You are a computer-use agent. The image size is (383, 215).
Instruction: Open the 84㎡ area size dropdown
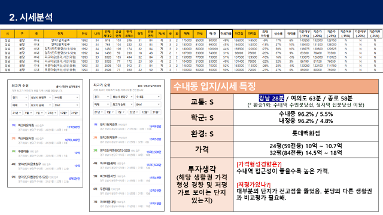tap(148, 105)
